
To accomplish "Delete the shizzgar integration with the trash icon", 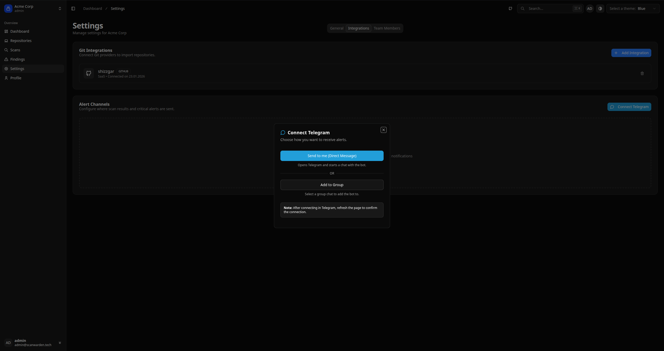I will 642,73.
